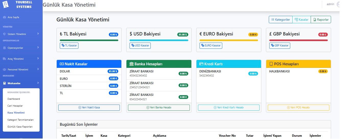
Task: Click the USD Kasalar button
Action: [140, 46]
